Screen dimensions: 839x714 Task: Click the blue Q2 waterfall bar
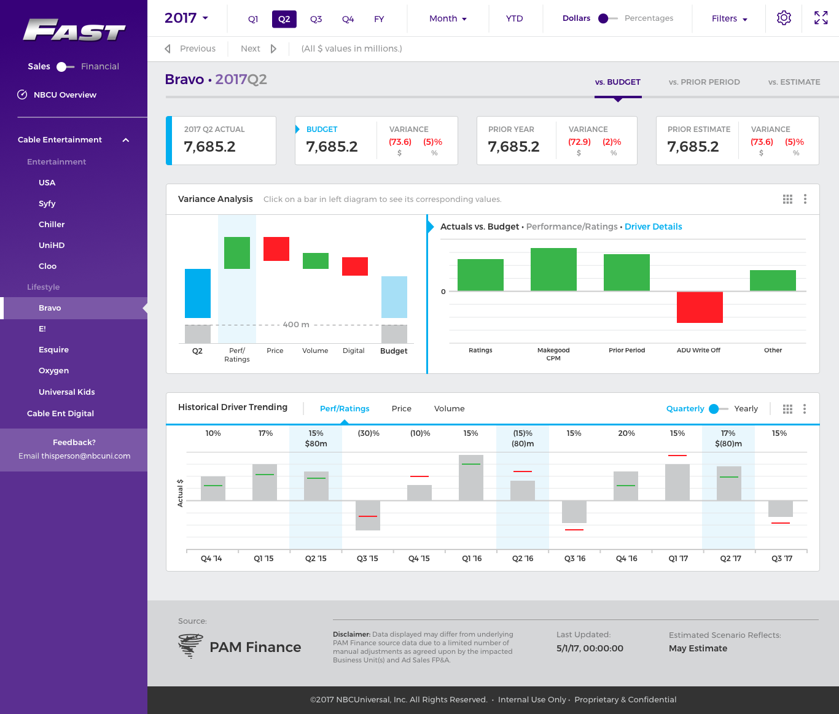click(x=198, y=293)
